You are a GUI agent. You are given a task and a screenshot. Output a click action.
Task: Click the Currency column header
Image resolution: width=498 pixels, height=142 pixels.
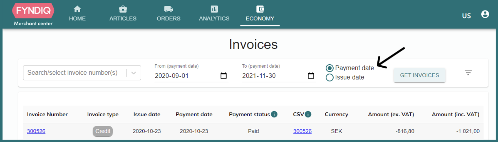(336, 114)
